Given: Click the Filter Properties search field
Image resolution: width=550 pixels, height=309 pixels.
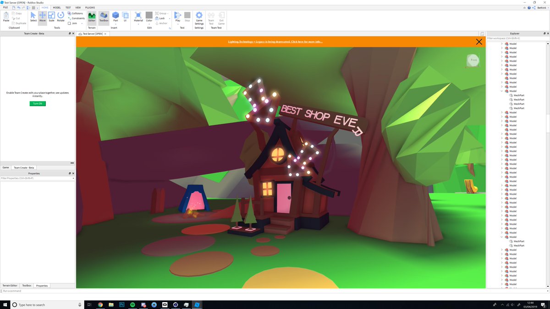Looking at the screenshot, I should pos(37,178).
